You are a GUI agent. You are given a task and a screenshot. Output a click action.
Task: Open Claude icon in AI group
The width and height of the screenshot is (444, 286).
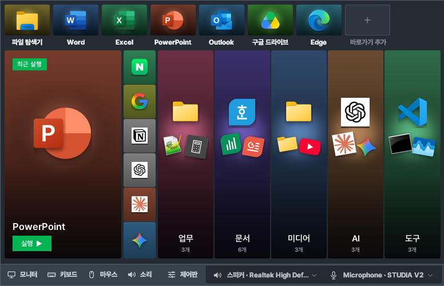click(x=344, y=144)
